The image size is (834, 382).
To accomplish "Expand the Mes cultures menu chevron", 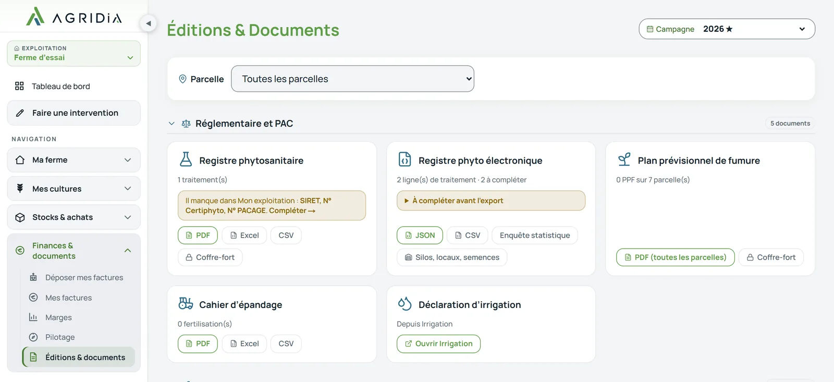I will tap(128, 189).
